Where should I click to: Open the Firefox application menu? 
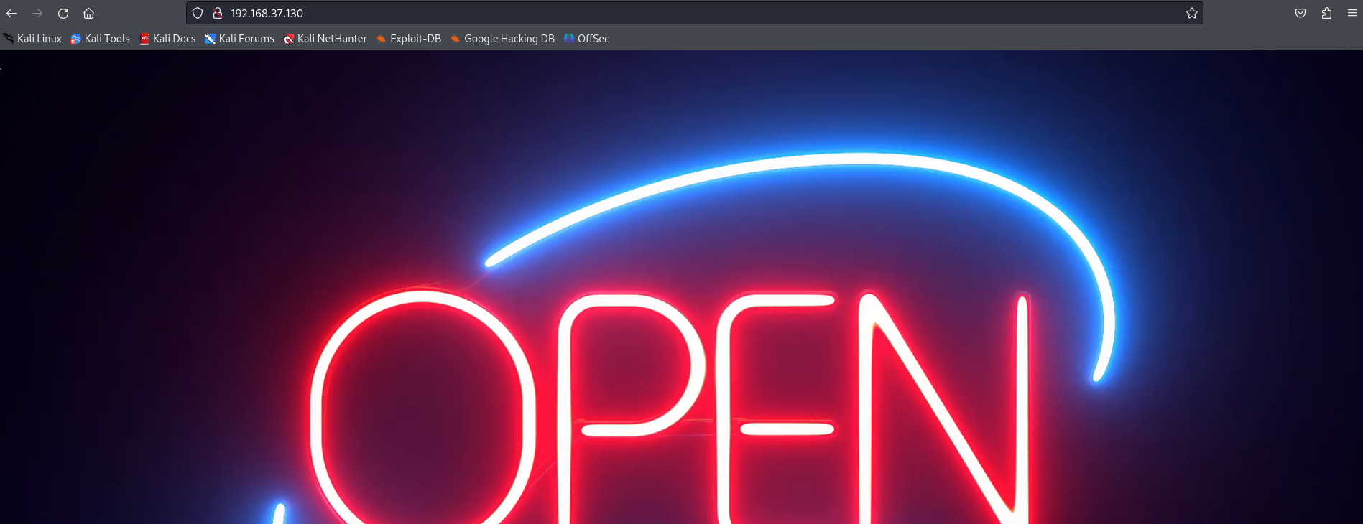tap(1352, 13)
